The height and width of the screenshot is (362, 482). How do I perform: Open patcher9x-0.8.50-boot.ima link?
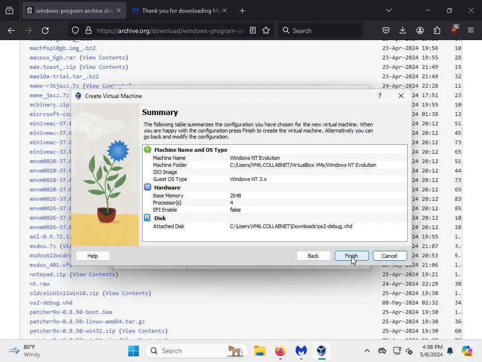pyautogui.click(x=71, y=312)
